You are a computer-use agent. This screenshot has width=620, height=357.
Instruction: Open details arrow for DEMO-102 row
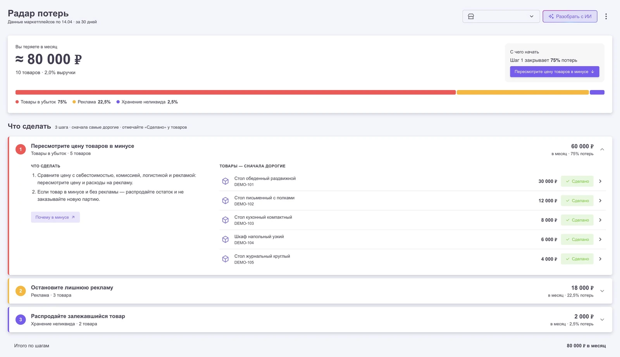[x=600, y=200]
